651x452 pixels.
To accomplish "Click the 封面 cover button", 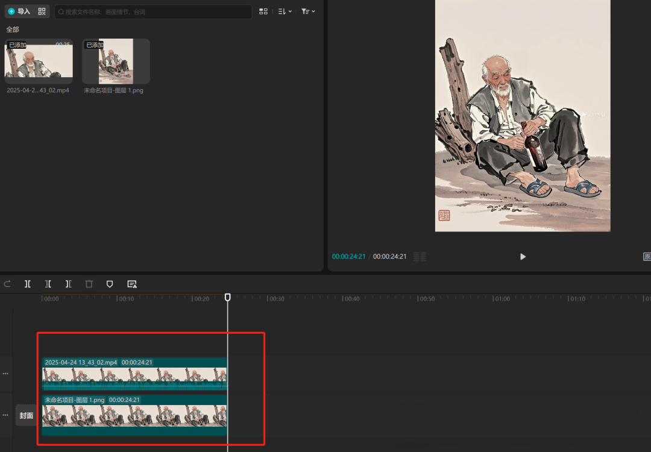I will 26,415.
